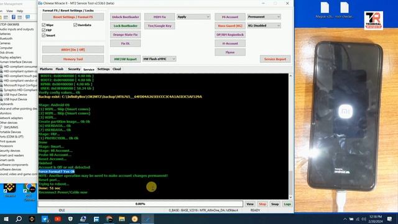This screenshot has height=224, width=398.
Task: Open the View menu in Device Manager
Action: 10,11
